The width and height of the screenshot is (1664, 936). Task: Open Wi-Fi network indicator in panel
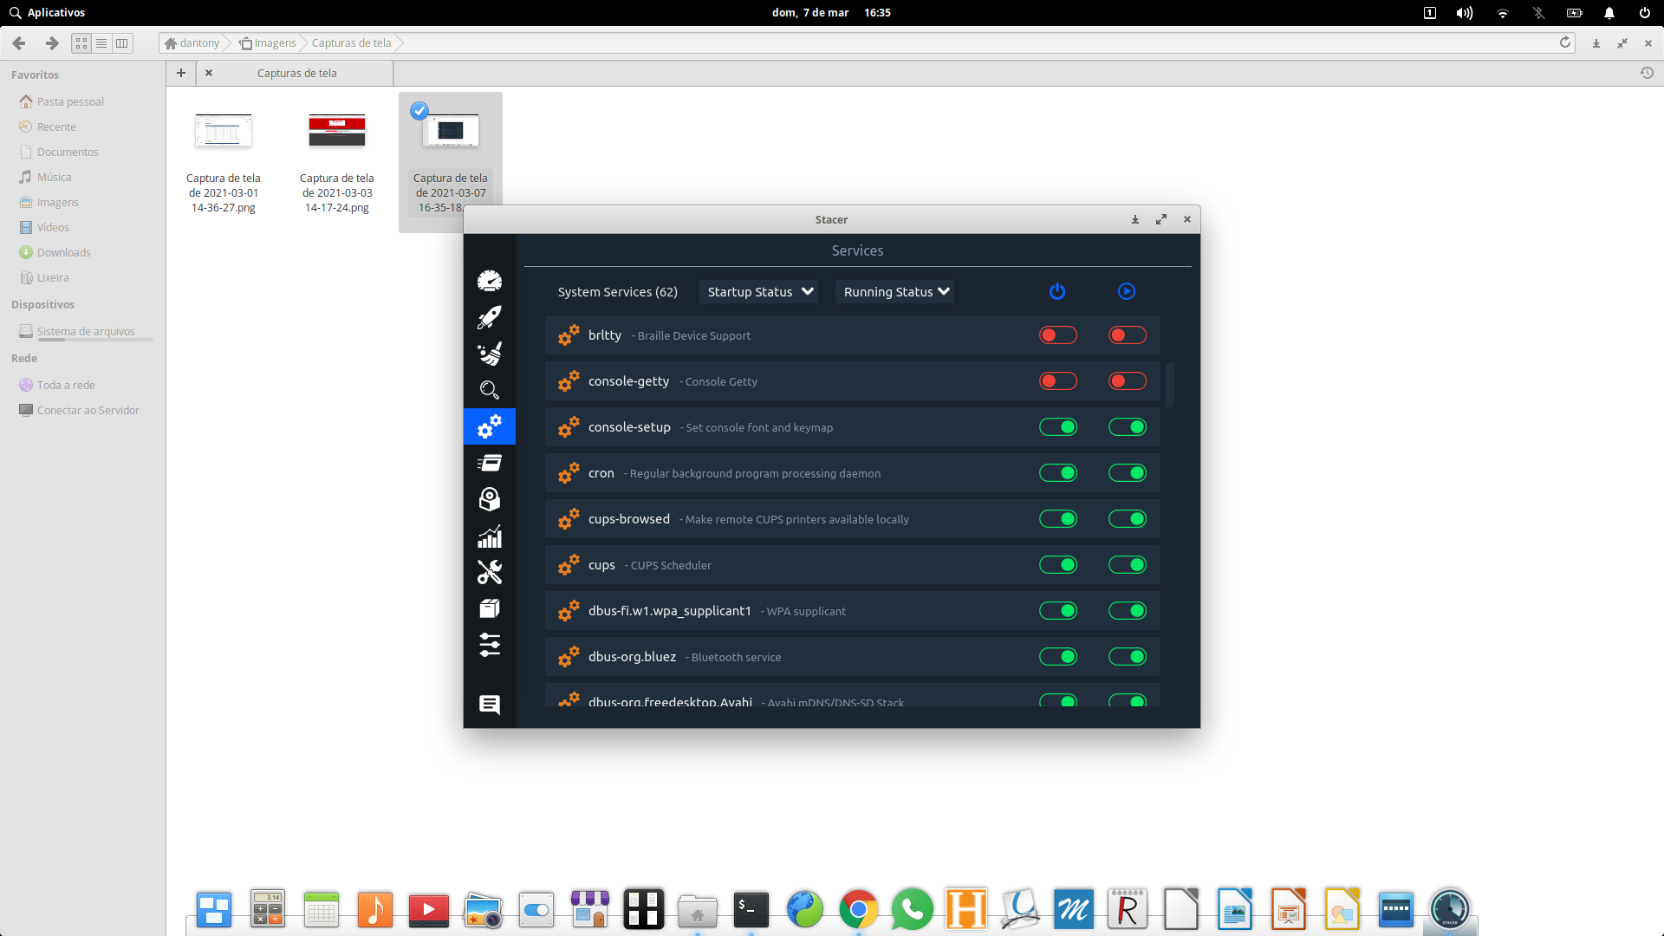(x=1503, y=12)
